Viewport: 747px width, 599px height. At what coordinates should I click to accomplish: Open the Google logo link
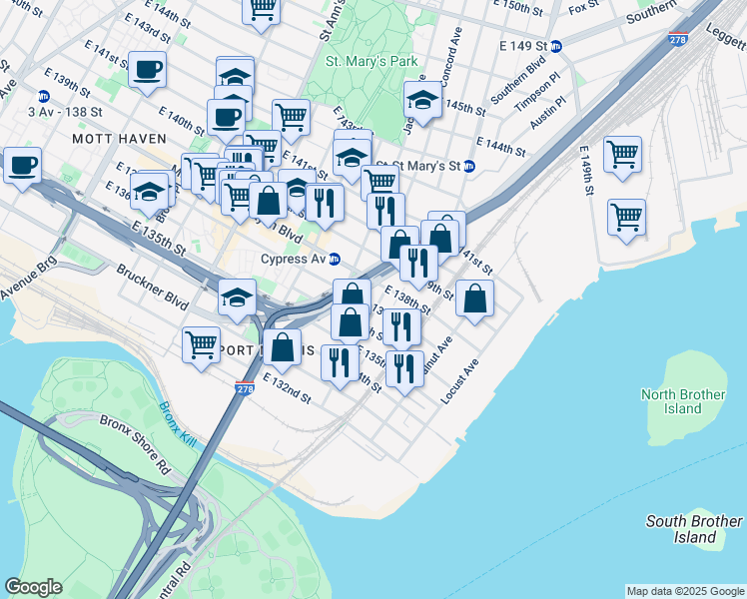coord(33,587)
